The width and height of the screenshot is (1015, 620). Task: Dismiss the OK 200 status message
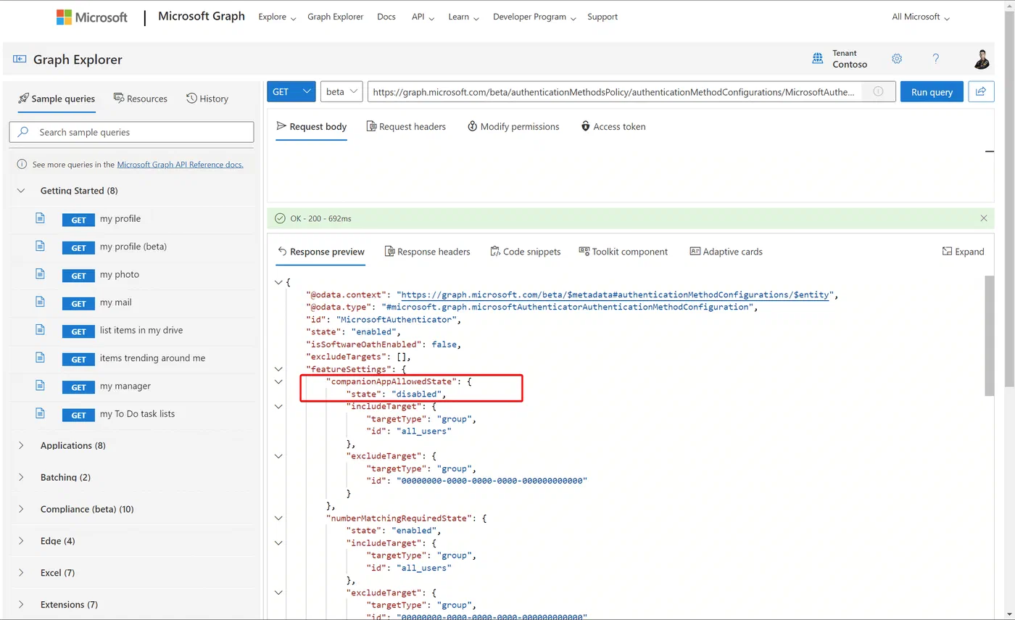(x=984, y=218)
